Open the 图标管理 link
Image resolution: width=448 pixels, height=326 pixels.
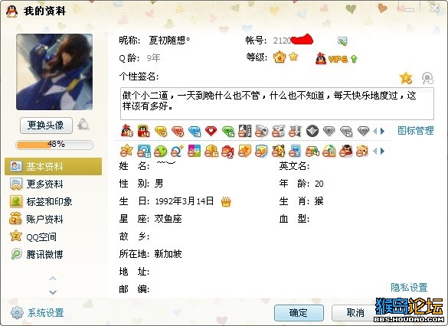coord(416,131)
